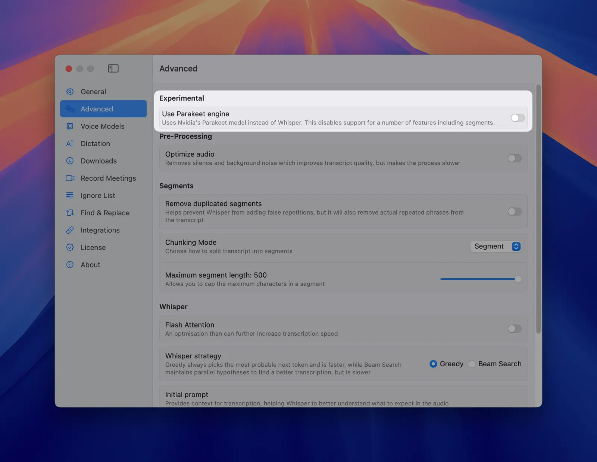Click the Downloads arrow circle icon

(x=70, y=161)
